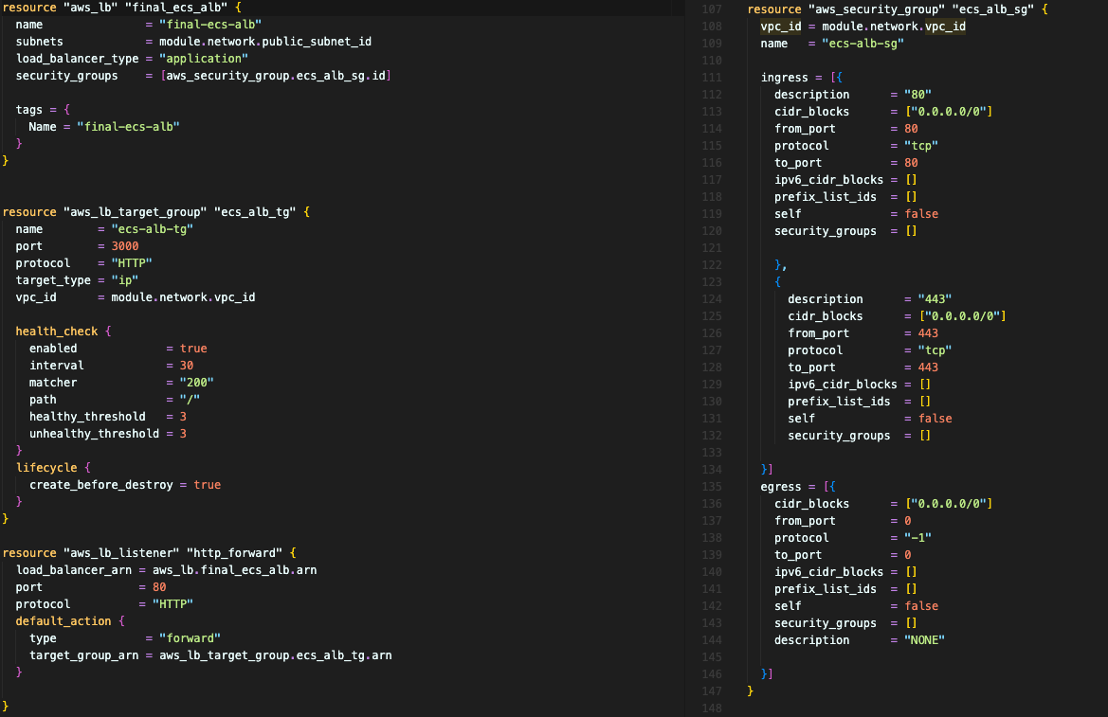Click the "ecs-alb-tg" name value
This screenshot has height=717, width=1108.
pos(152,229)
